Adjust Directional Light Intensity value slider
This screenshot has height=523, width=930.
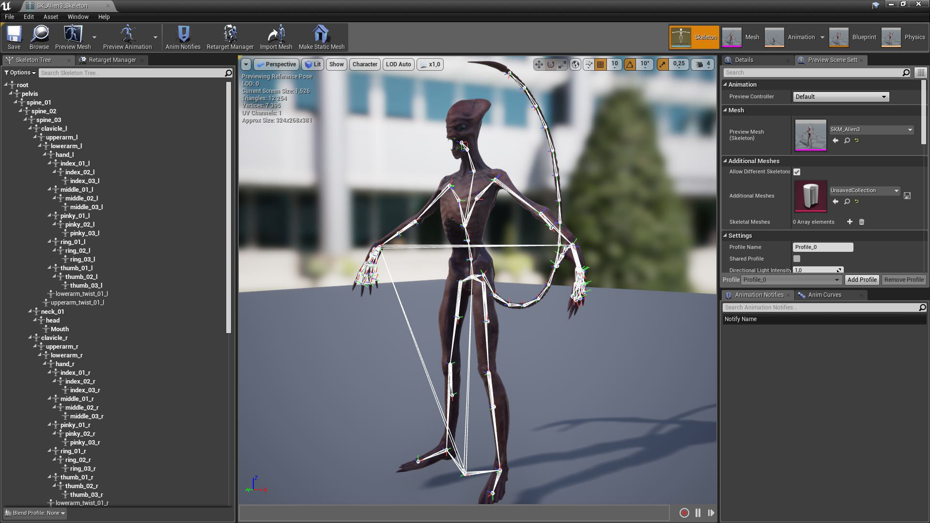(x=818, y=270)
